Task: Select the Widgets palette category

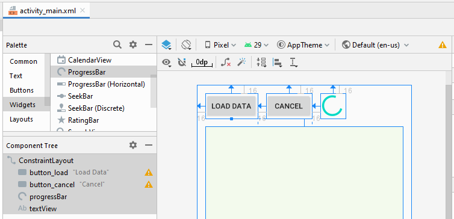Action: 23,105
